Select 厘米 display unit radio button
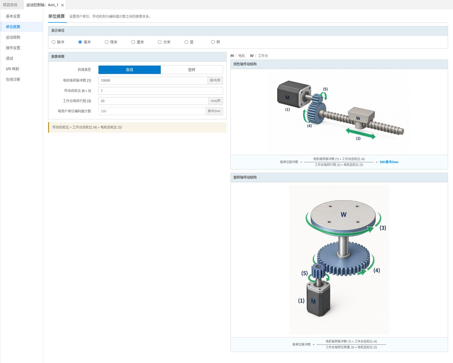Viewport: 453px width, 363px height. [x=133, y=42]
